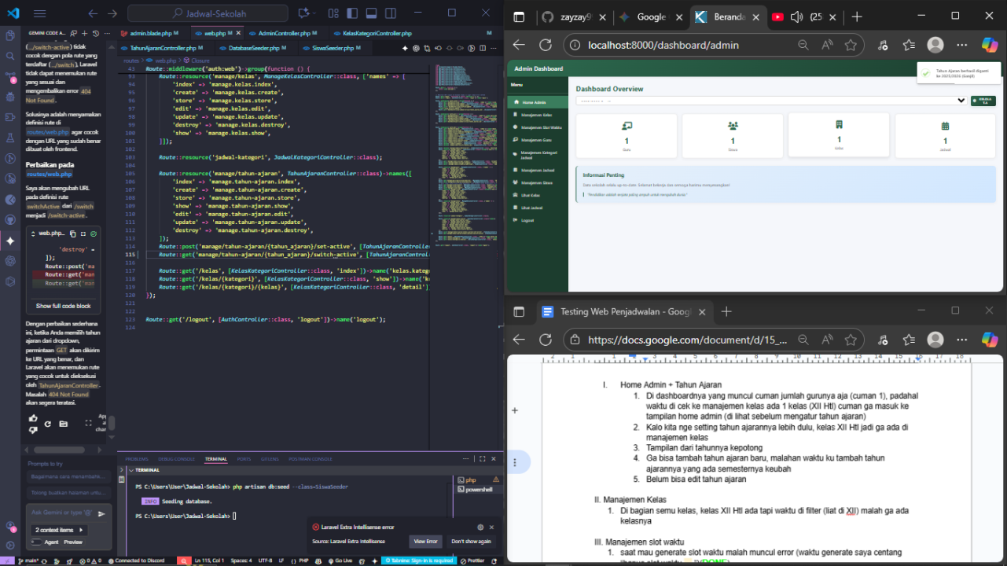Refresh the localhost admin dashboard page
Image resolution: width=1007 pixels, height=566 pixels.
(545, 45)
